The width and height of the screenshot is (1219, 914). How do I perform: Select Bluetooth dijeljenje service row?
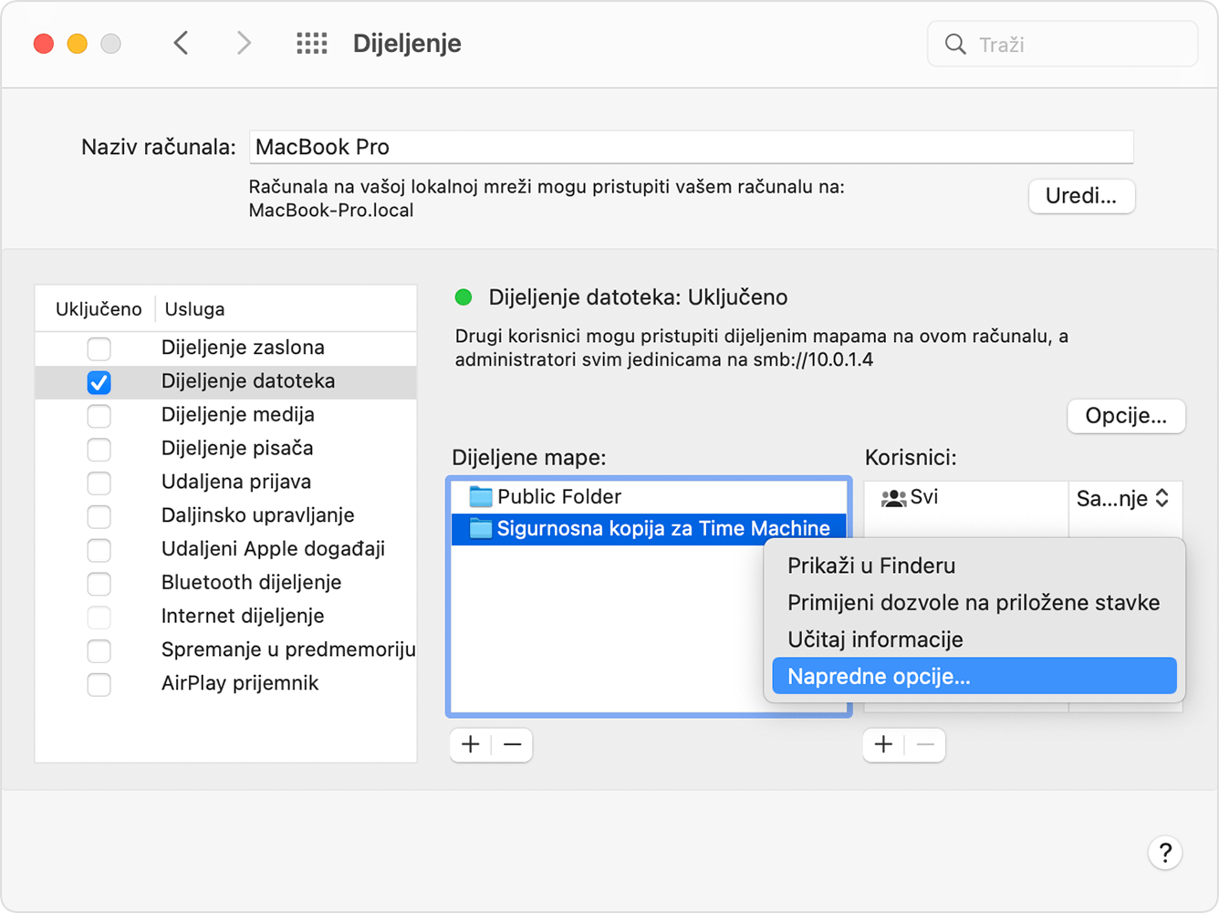point(225,583)
